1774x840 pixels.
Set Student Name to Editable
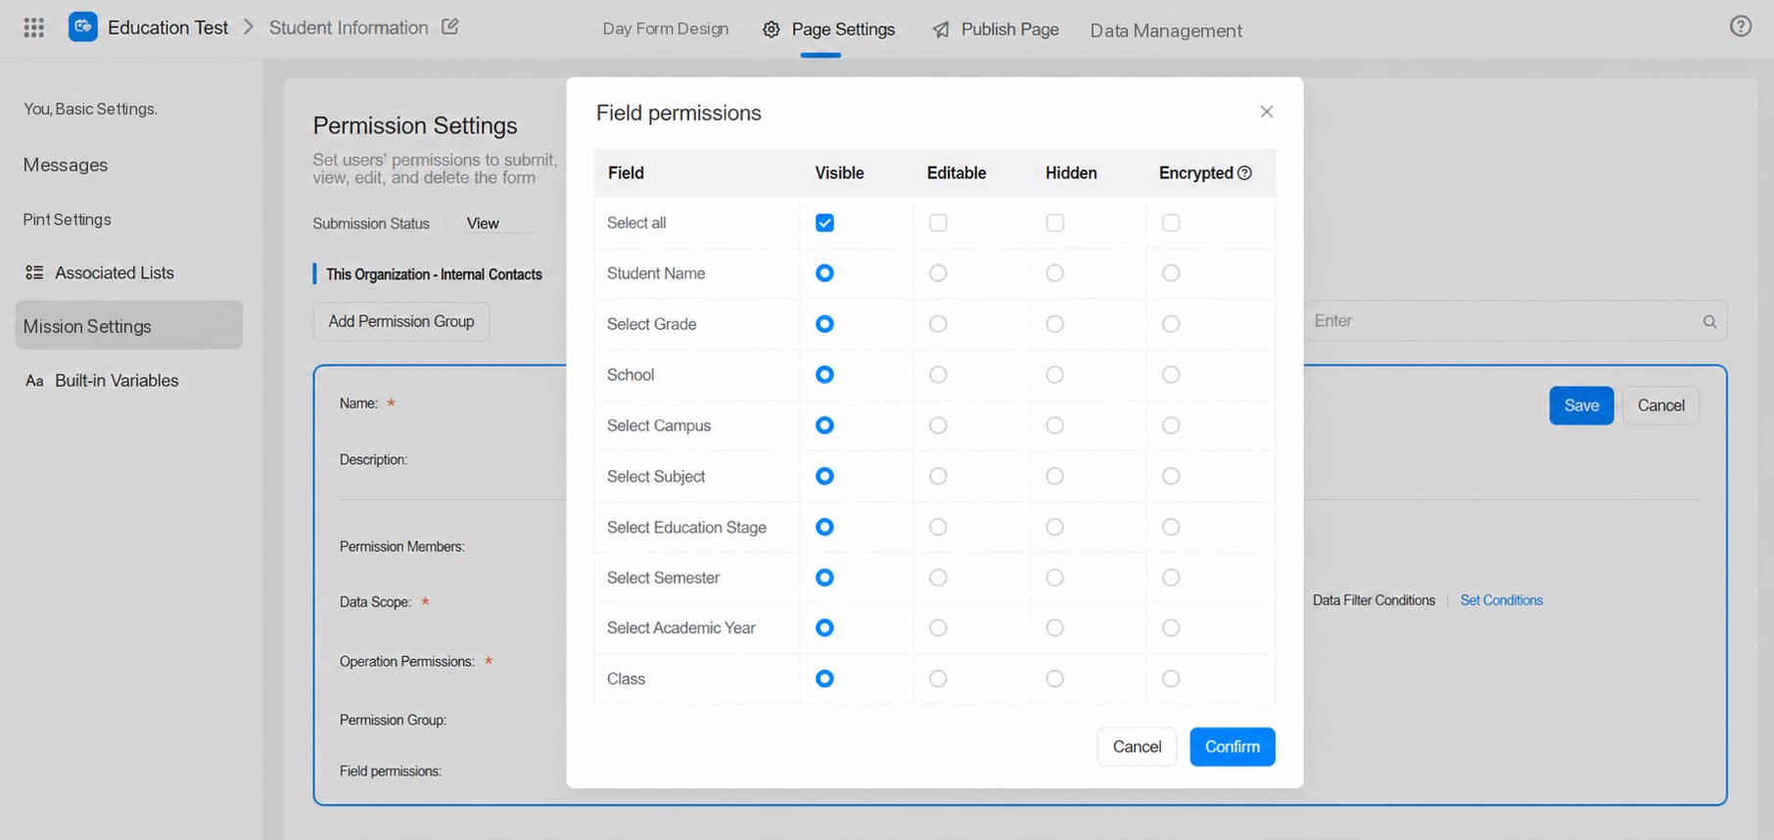[x=938, y=273]
